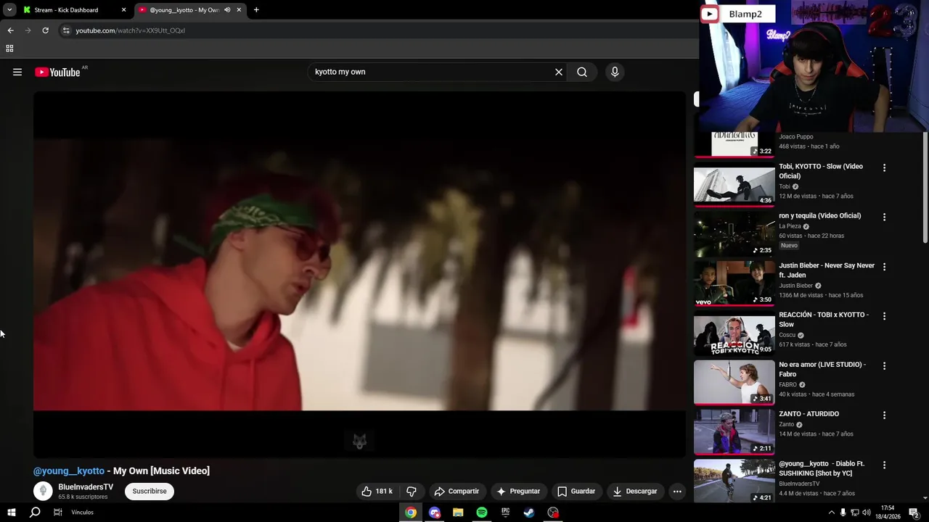Expand the tab search dropdown arrow
Viewport: 929px width, 522px height.
point(9,10)
